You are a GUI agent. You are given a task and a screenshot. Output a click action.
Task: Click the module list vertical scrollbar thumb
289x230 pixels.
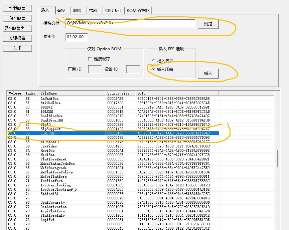(277, 158)
